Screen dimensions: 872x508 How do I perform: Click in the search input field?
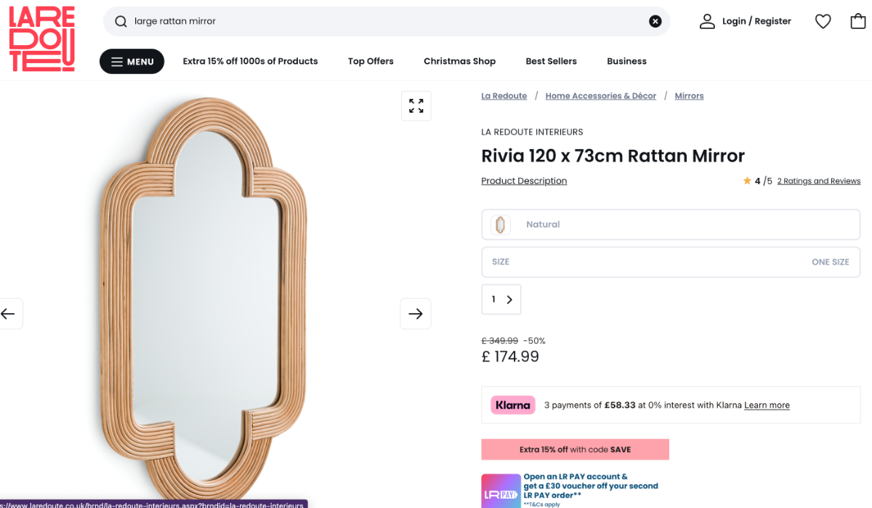(x=385, y=22)
